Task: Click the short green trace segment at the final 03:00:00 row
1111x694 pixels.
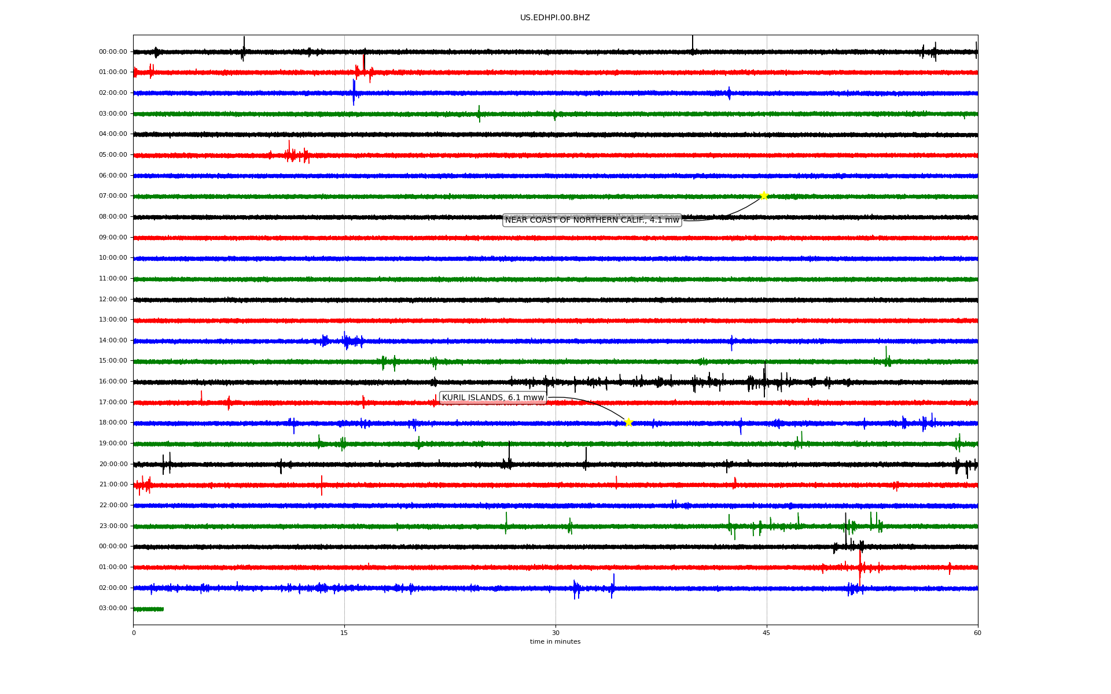Action: click(149, 609)
